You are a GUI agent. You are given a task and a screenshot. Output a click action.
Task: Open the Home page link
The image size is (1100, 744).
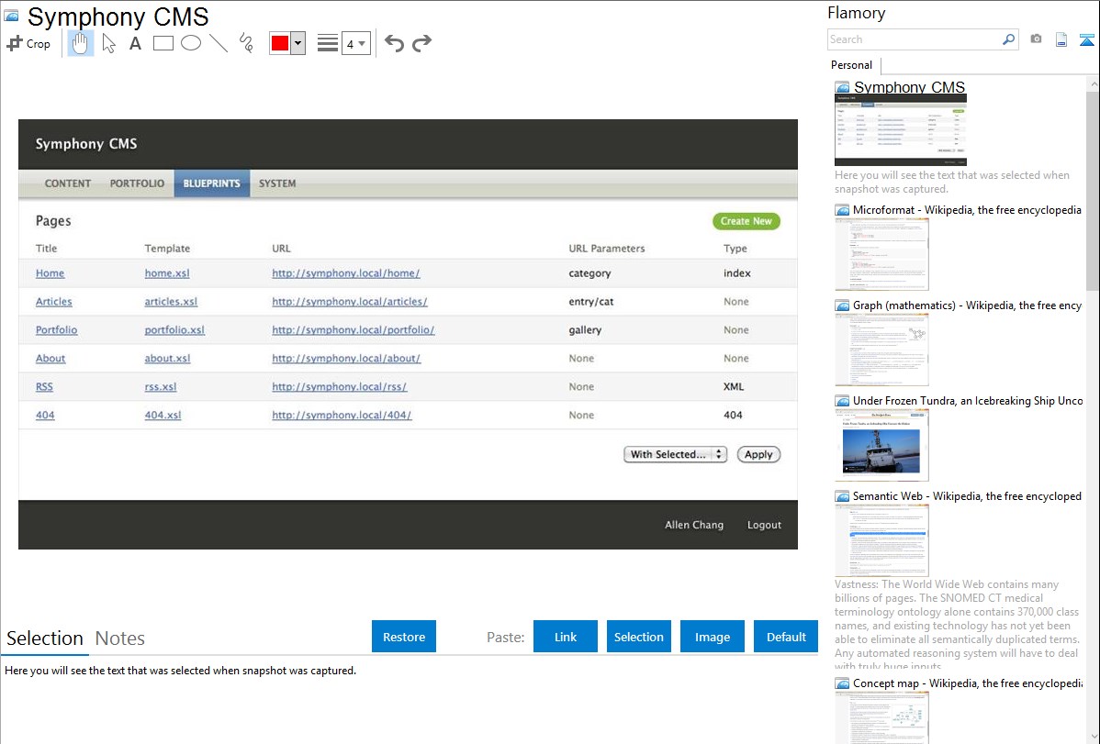pos(50,273)
